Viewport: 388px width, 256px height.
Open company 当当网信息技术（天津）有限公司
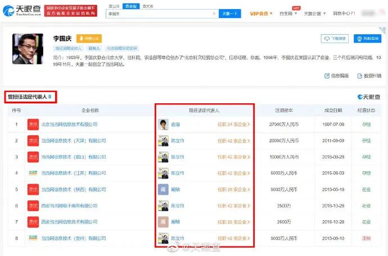point(74,141)
